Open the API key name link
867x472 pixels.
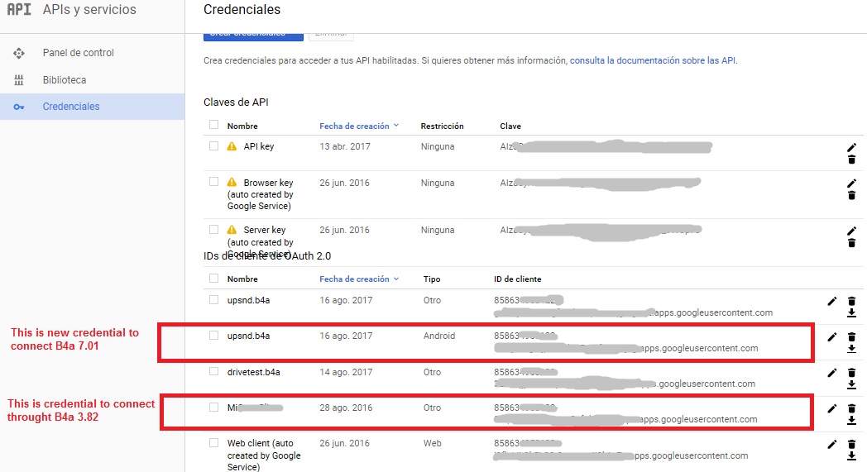click(x=259, y=146)
